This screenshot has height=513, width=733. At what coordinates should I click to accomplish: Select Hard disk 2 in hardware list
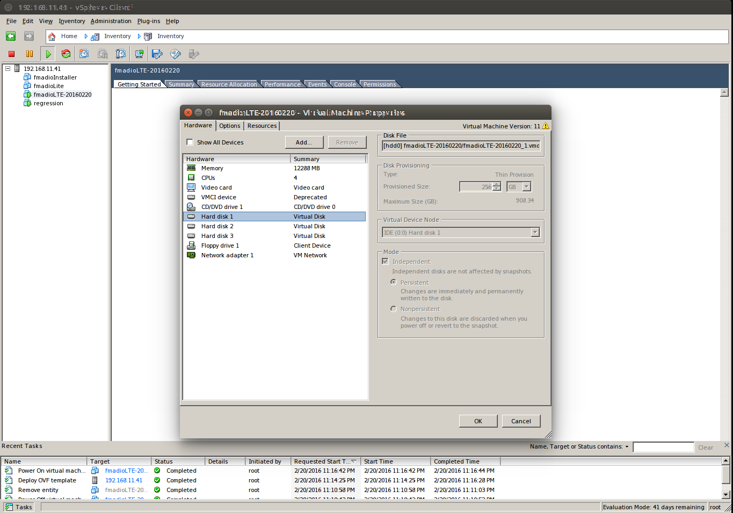(217, 226)
